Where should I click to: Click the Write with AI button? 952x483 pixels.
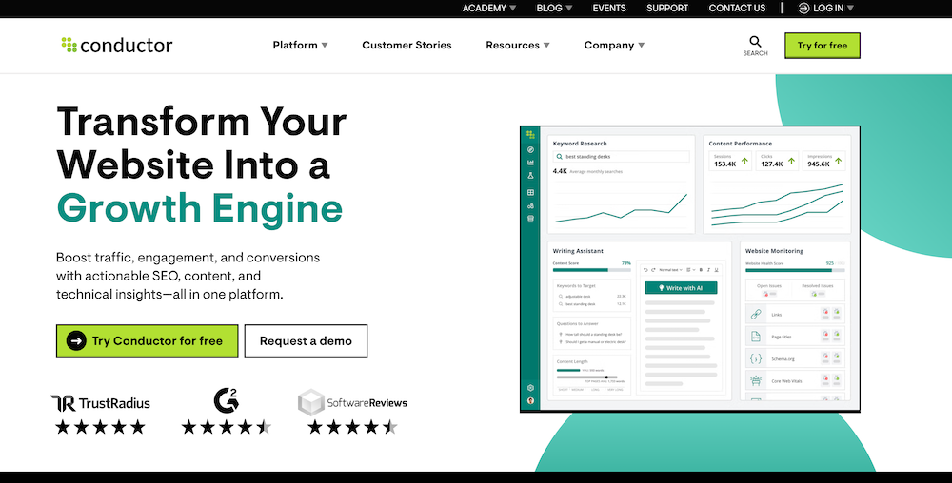click(x=681, y=288)
